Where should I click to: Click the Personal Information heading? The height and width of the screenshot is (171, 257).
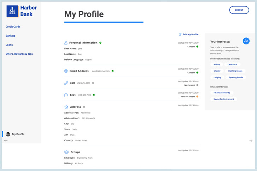(x=83, y=43)
